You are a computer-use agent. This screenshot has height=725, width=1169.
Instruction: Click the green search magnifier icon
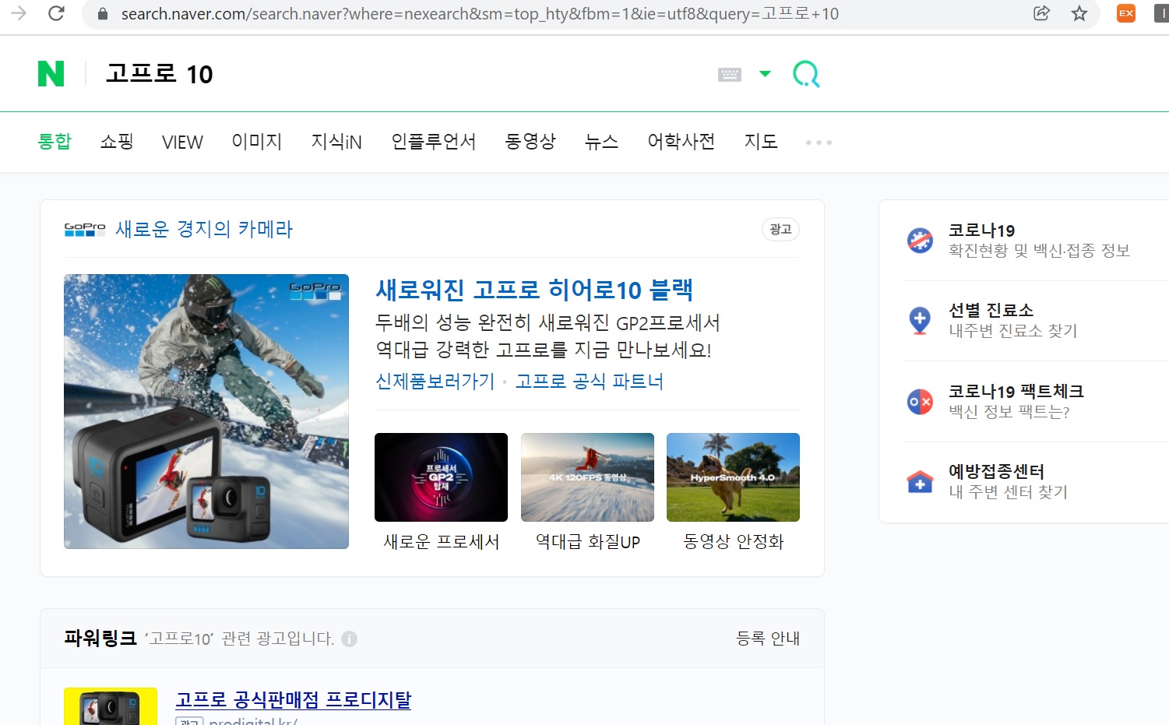806,74
